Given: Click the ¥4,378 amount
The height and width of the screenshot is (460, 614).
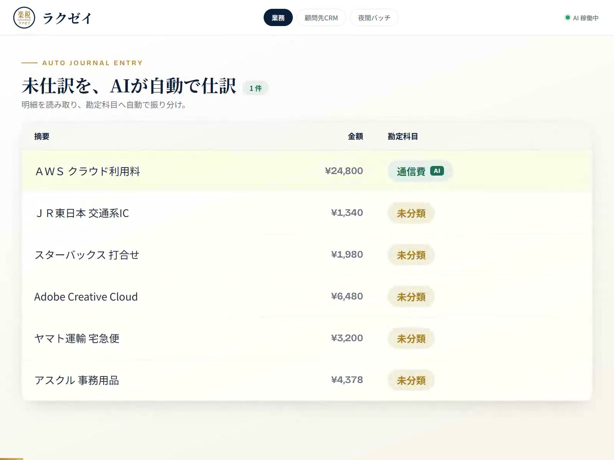Looking at the screenshot, I should (x=347, y=380).
